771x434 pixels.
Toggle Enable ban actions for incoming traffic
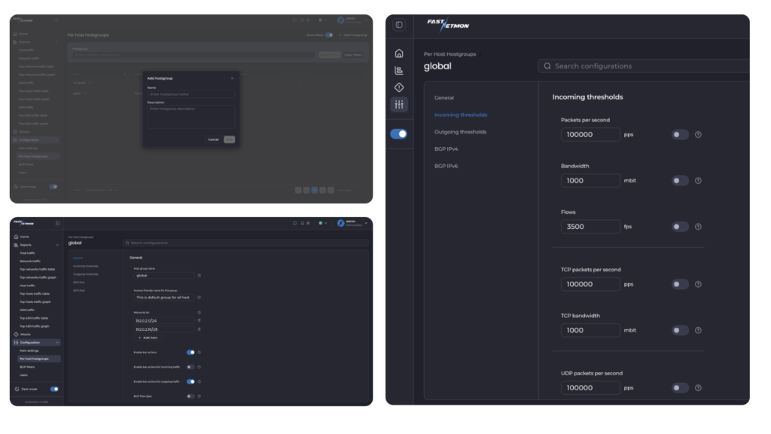(190, 367)
